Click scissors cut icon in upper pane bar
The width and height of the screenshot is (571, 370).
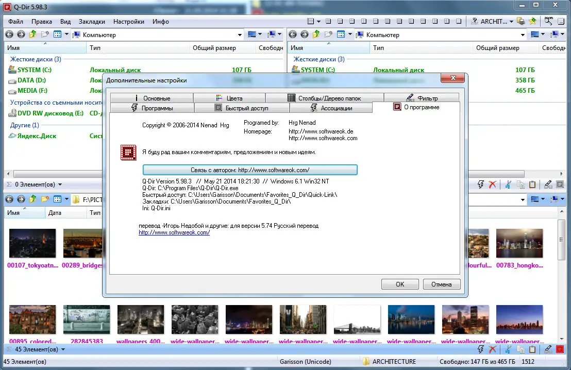[508, 184]
